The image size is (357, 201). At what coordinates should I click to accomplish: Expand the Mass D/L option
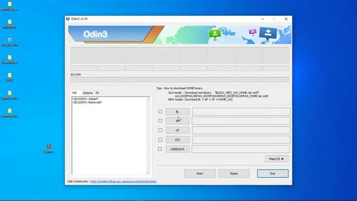277,159
